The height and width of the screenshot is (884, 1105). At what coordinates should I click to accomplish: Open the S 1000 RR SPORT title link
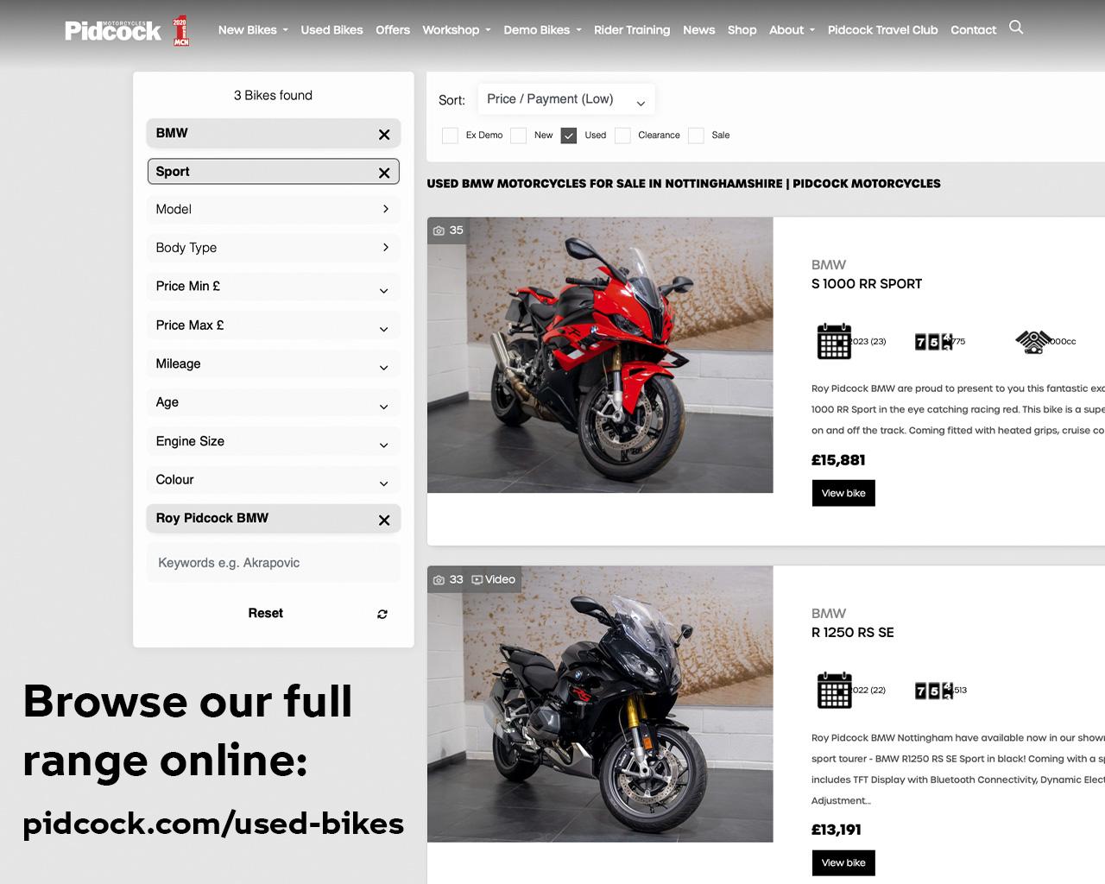[867, 284]
